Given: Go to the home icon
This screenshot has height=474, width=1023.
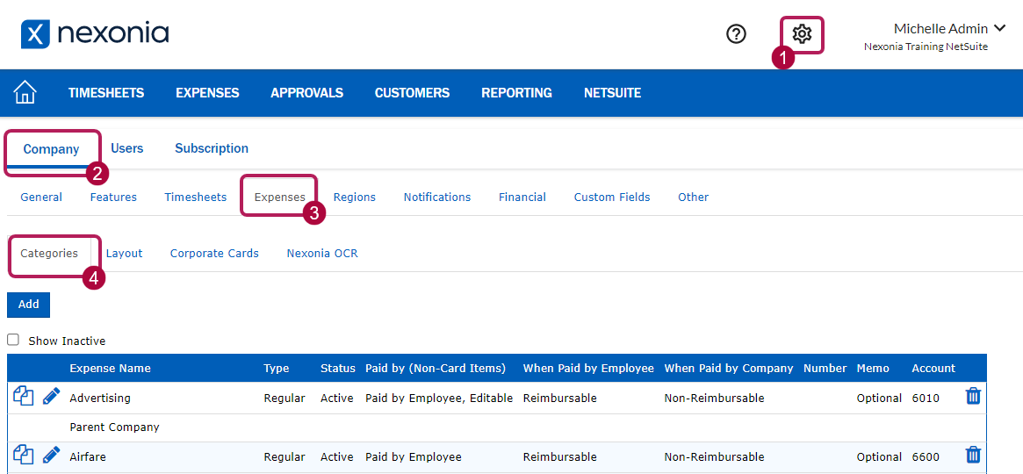Looking at the screenshot, I should pyautogui.click(x=25, y=92).
